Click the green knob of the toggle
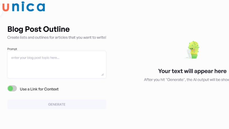The width and height of the screenshot is (229, 129). [11, 89]
